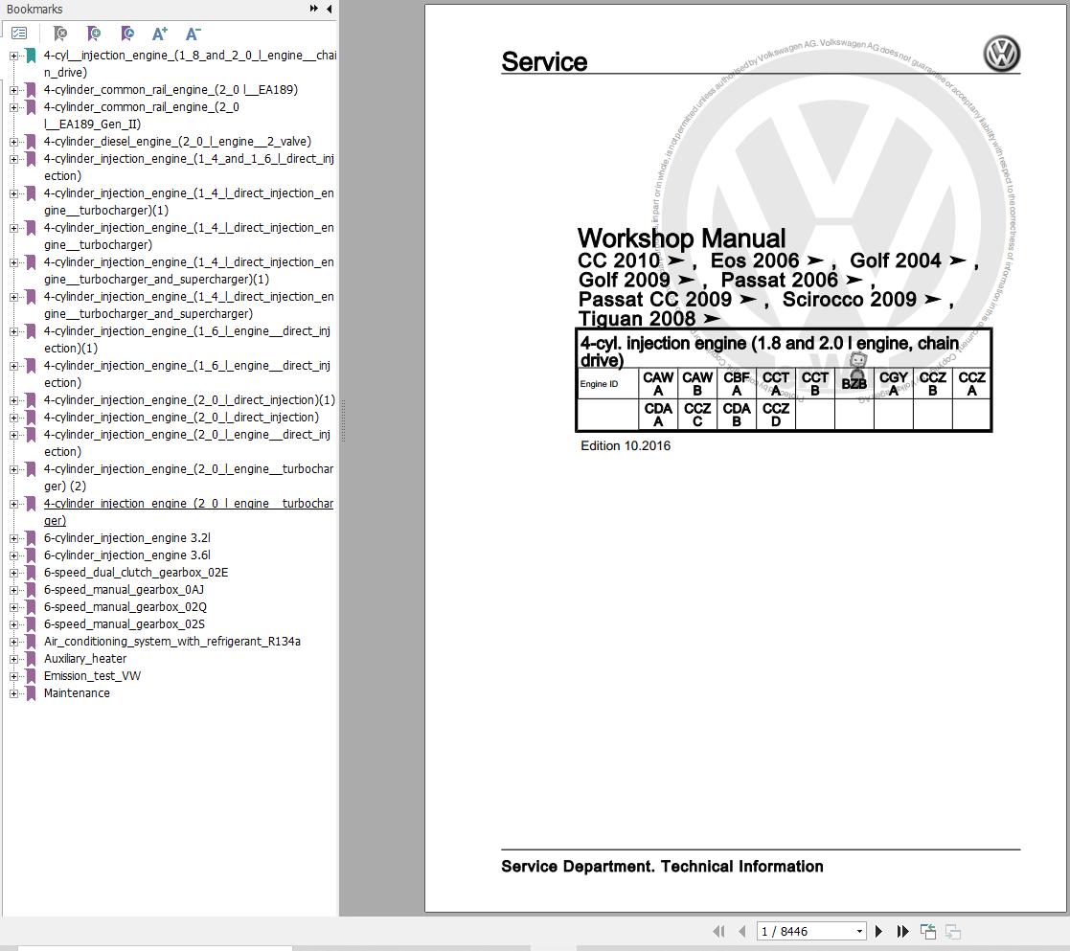1070x951 pixels.
Task: Click bookmark icon beside 6-speed_manual_gearbox_02S
Action: coord(31,624)
